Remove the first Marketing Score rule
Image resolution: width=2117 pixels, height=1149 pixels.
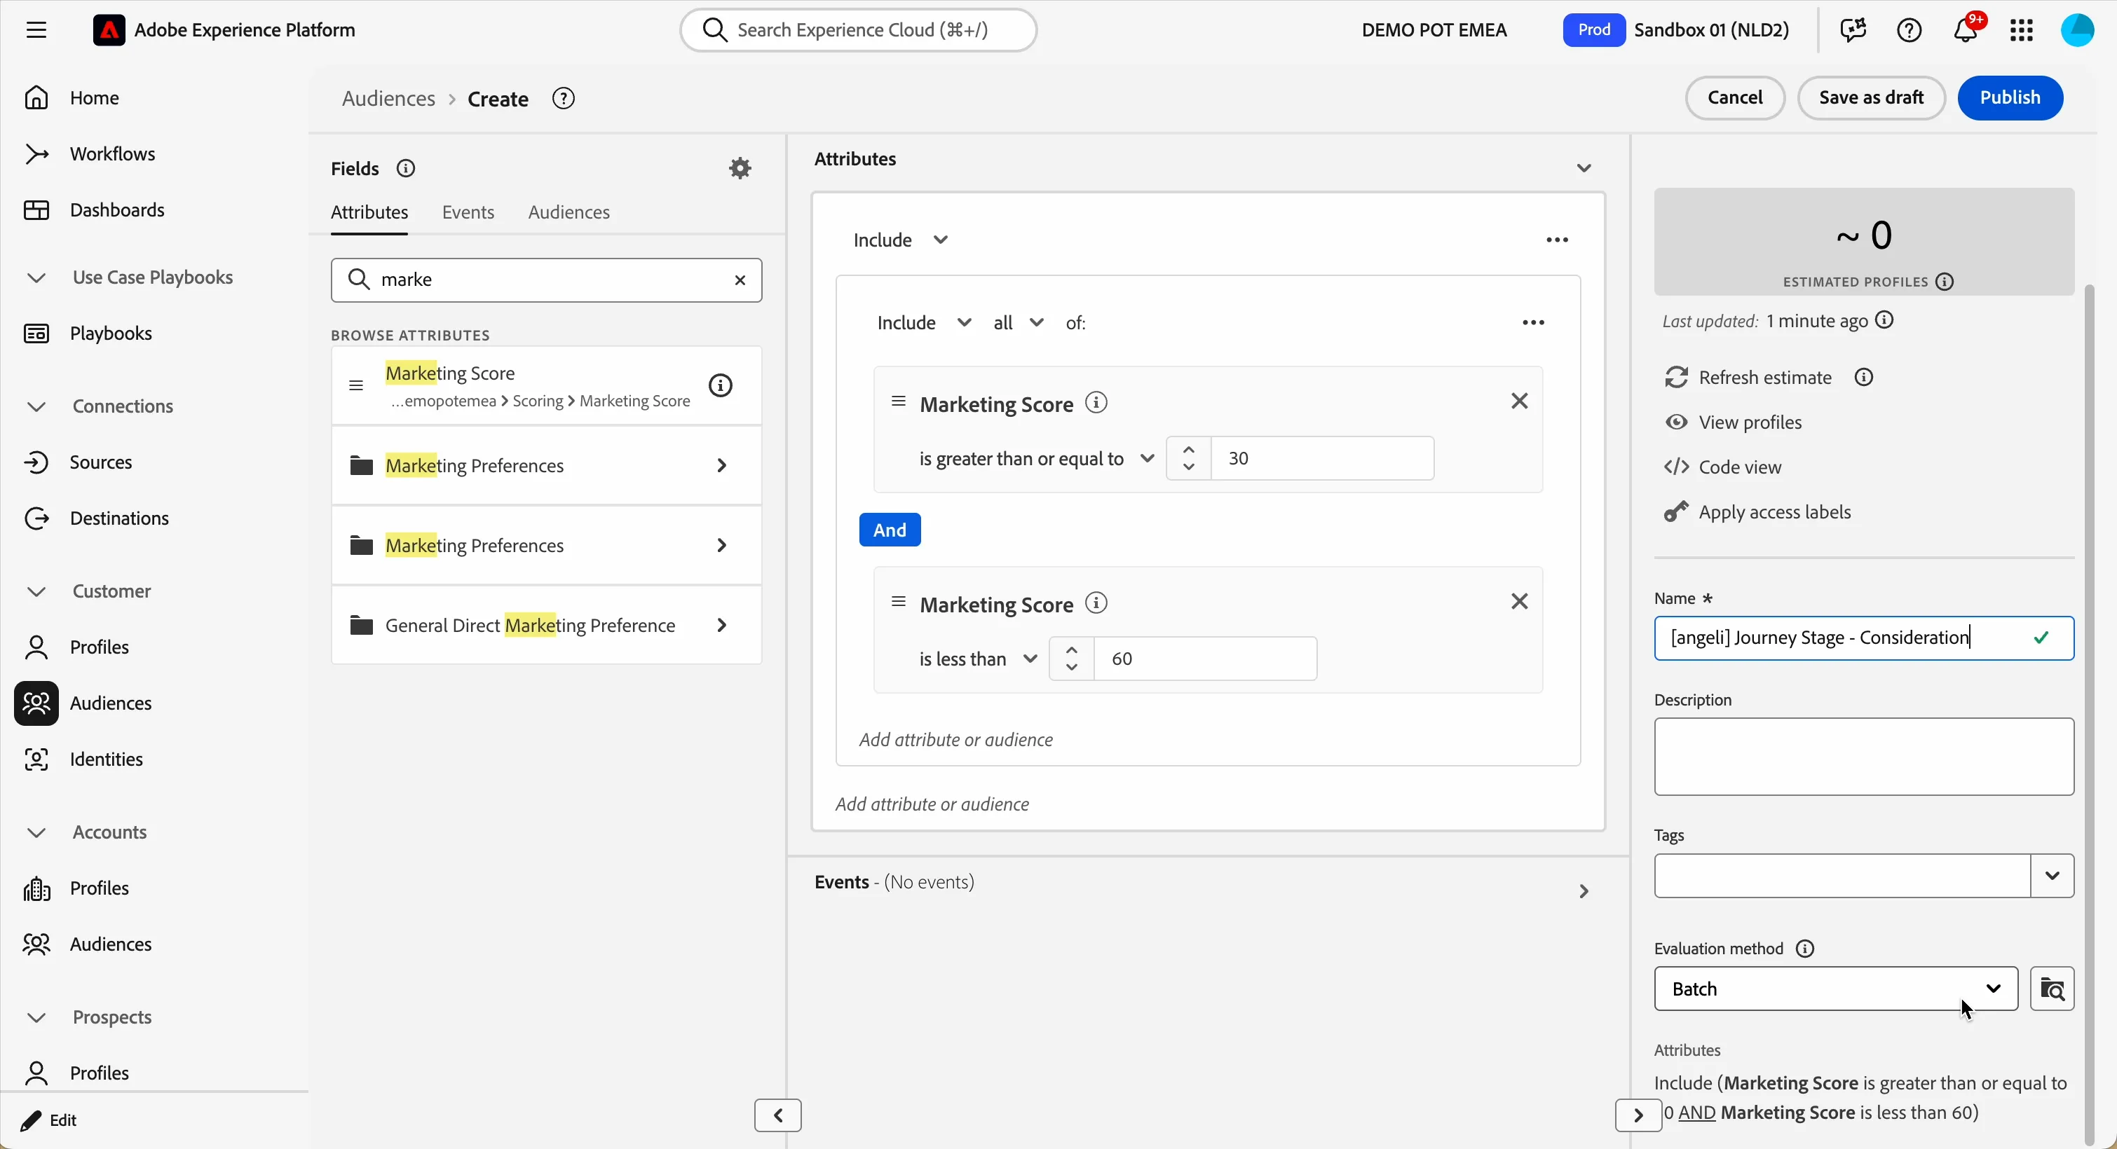[x=1520, y=401]
